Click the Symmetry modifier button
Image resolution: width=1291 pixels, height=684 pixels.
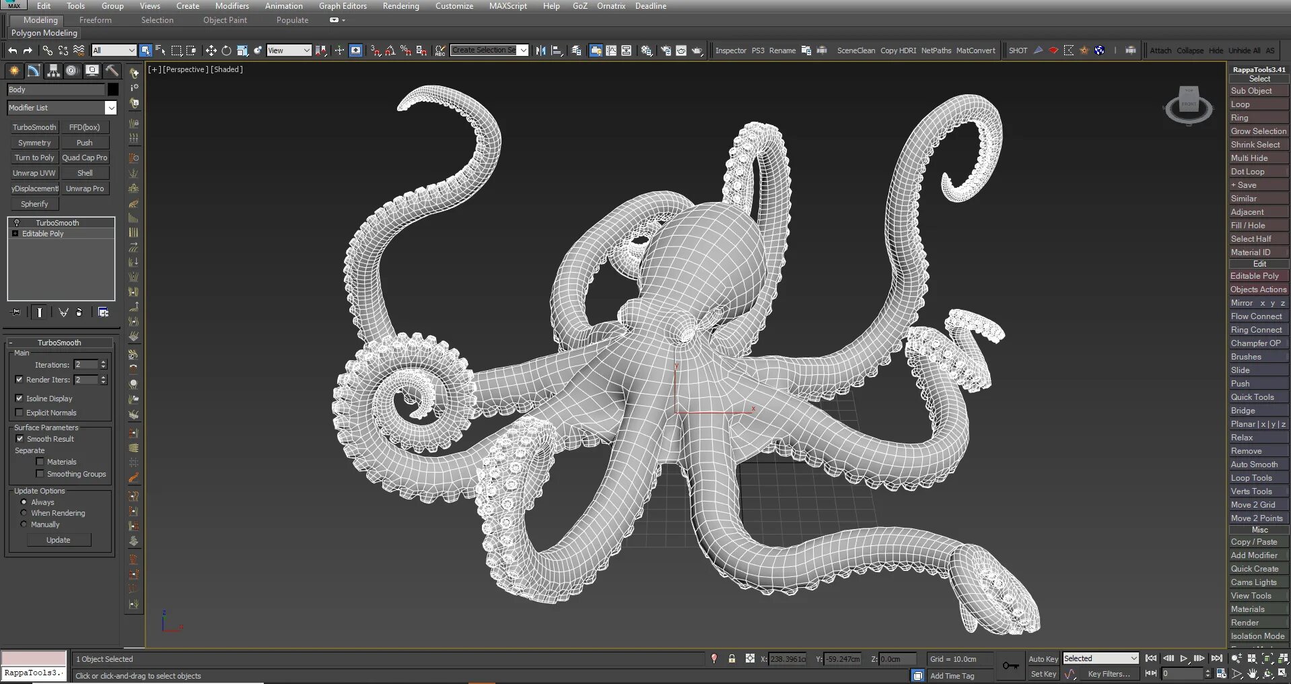click(x=34, y=143)
